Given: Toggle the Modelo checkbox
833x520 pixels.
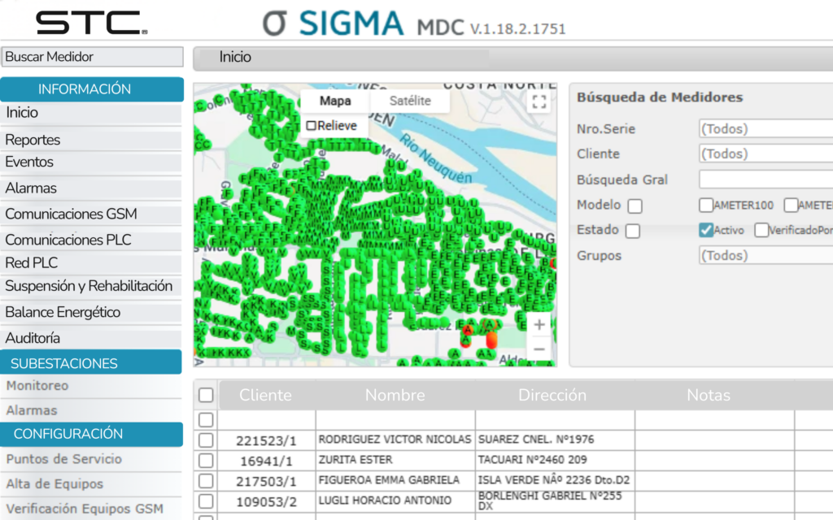Looking at the screenshot, I should (x=635, y=206).
